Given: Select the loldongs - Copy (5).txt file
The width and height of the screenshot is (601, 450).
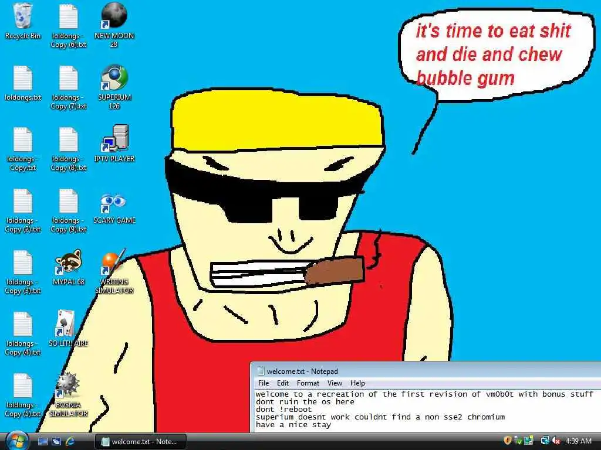Looking at the screenshot, I should click(x=23, y=396).
